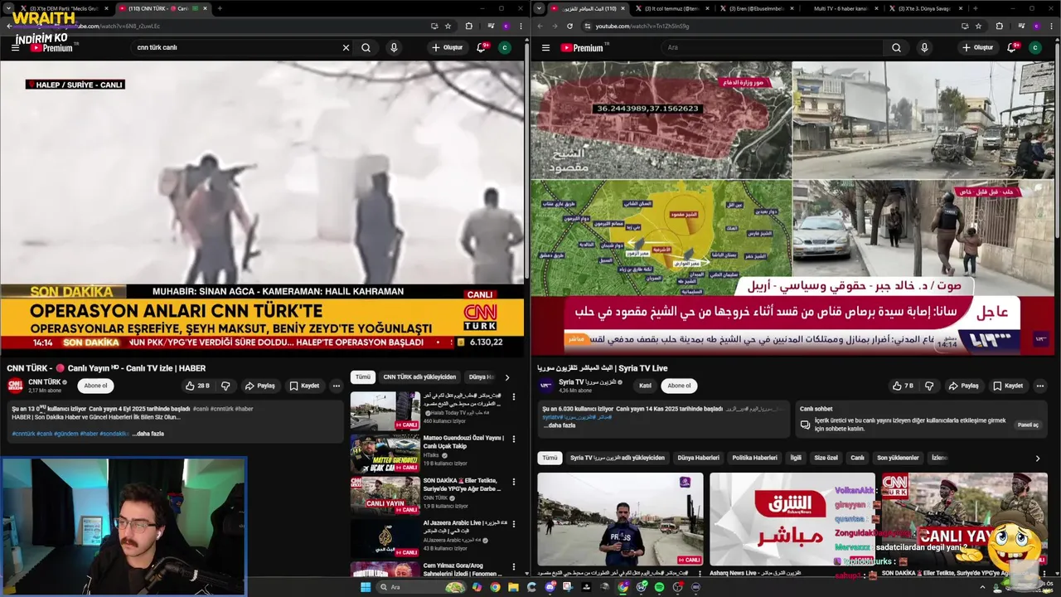Click the Windows taskbar 'Ara' search box
Screen dimensions: 1061x597
(x=423, y=587)
